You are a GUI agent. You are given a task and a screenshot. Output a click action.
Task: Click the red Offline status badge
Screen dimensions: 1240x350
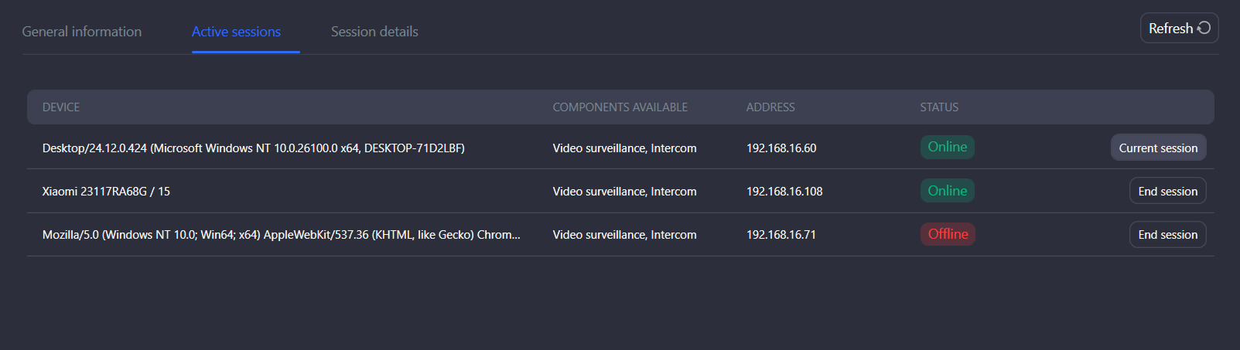pyautogui.click(x=947, y=234)
